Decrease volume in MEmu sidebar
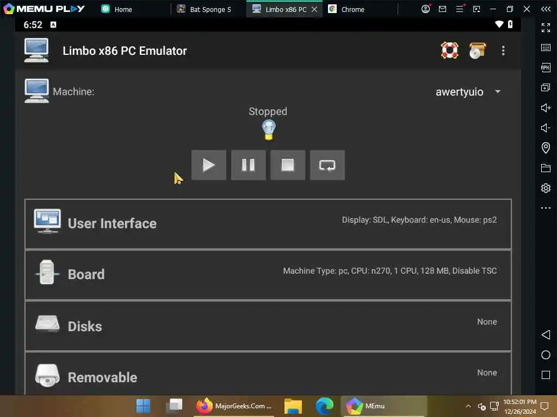The image size is (557, 417). tap(546, 128)
